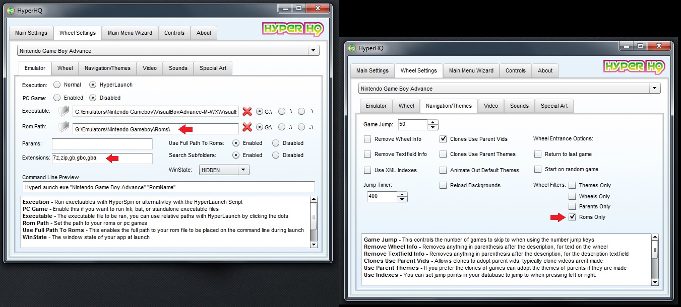
Task: Click the HyperHQ logo in left window
Action: tap(293, 29)
